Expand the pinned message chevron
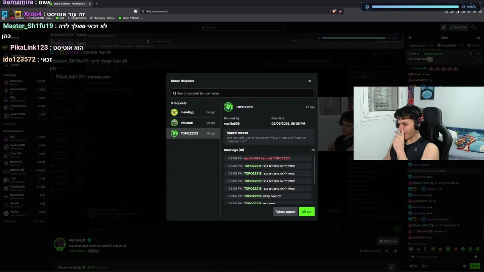484x272 pixels. pos(478,60)
